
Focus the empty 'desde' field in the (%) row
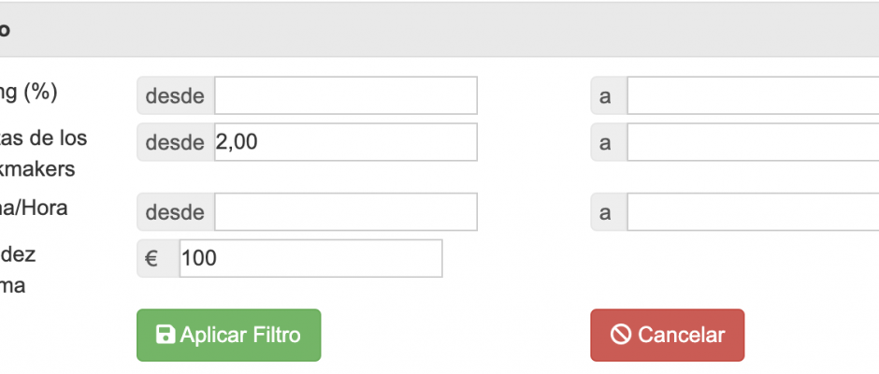click(x=345, y=95)
